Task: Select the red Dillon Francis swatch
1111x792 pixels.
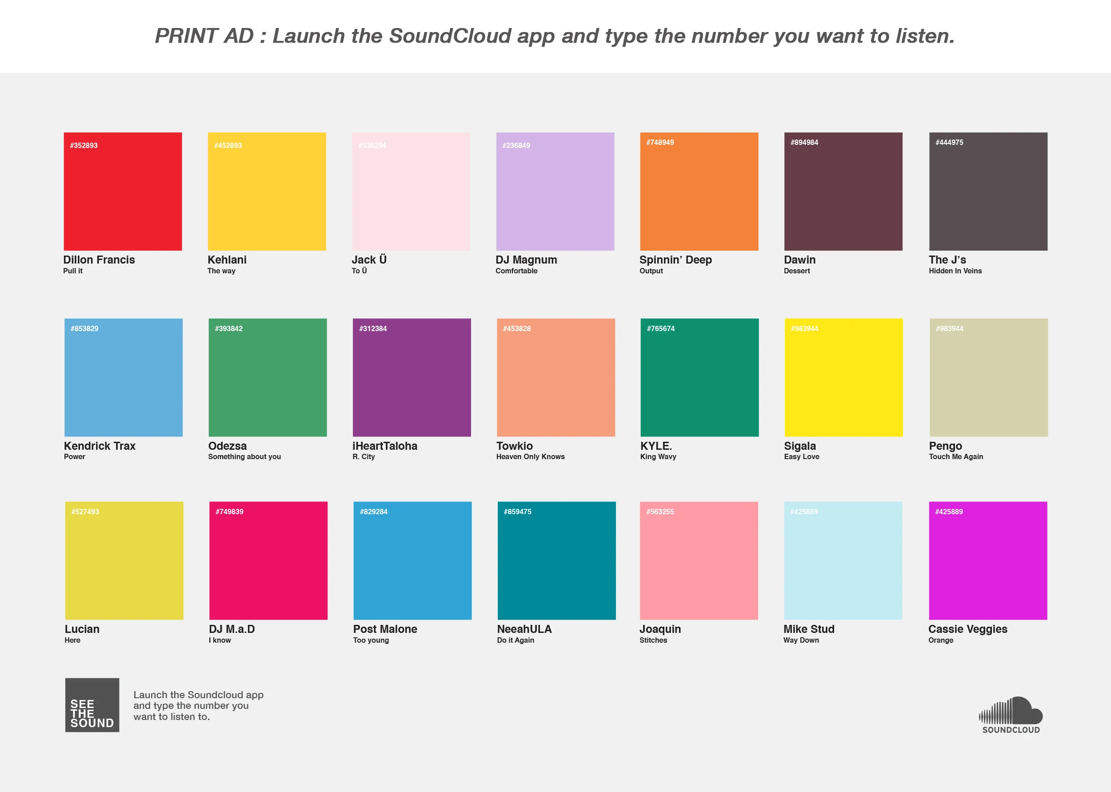Action: [x=123, y=192]
